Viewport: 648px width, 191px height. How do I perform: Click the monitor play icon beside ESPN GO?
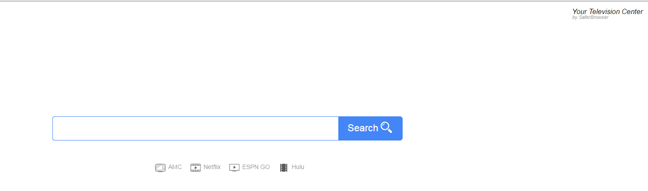coord(234,168)
